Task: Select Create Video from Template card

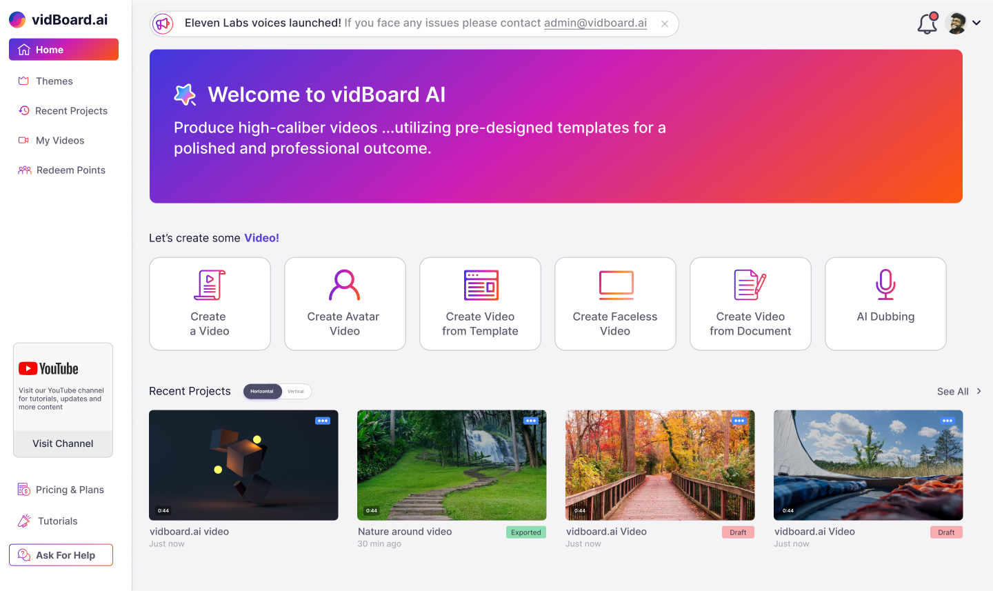Action: pos(480,303)
